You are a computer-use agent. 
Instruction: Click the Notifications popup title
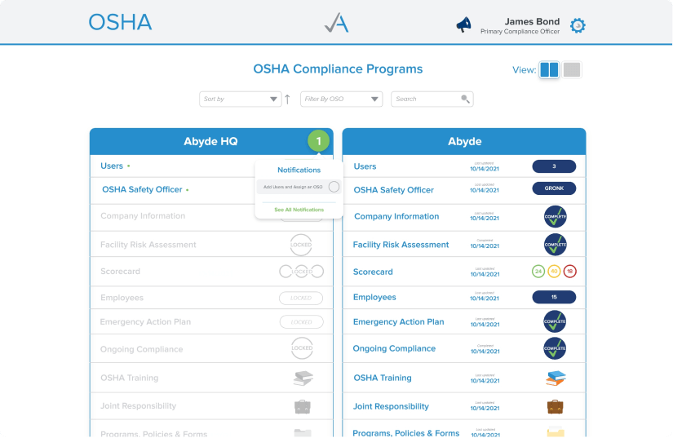(x=299, y=170)
